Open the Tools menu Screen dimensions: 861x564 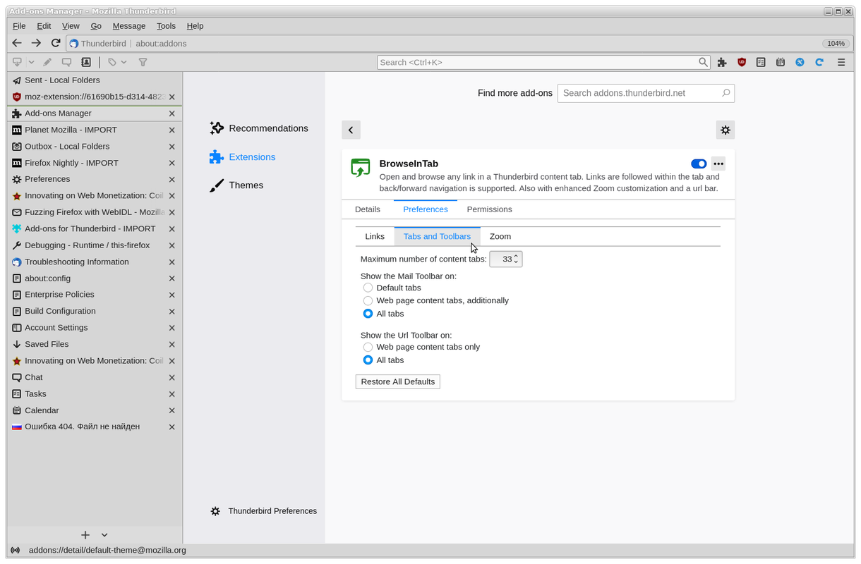pyautogui.click(x=166, y=26)
